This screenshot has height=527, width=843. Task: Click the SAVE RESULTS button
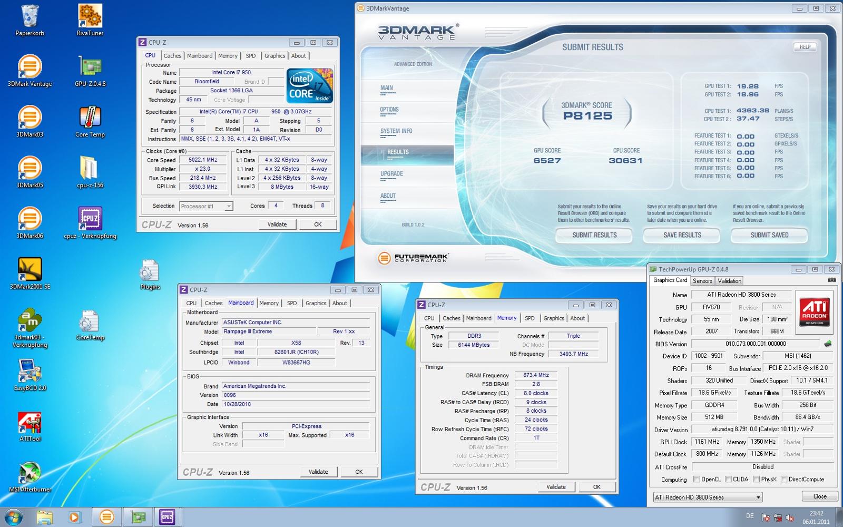point(682,235)
